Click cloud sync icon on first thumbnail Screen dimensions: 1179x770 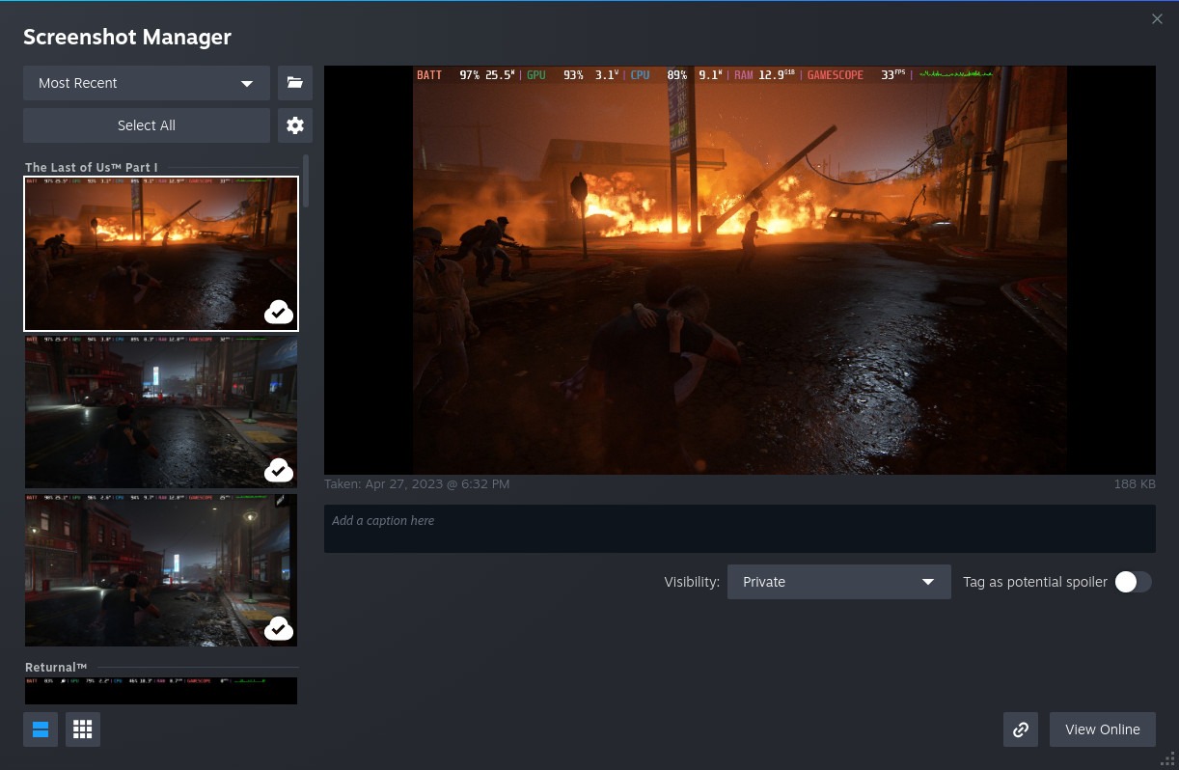279,312
